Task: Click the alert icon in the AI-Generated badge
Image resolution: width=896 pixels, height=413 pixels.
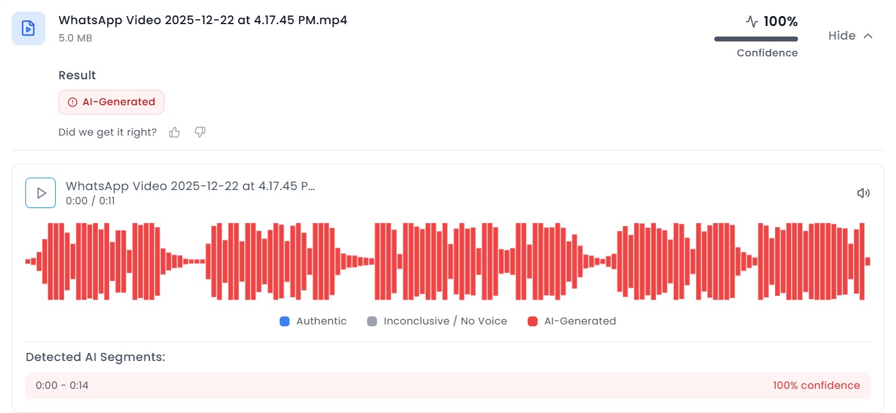Action: point(73,102)
